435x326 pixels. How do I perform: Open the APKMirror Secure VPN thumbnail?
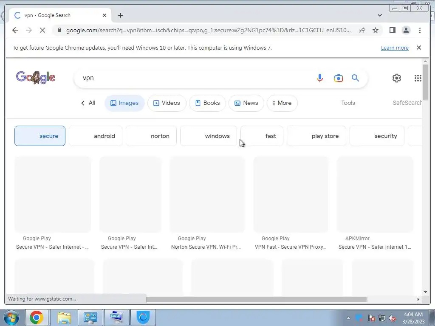[375, 194]
